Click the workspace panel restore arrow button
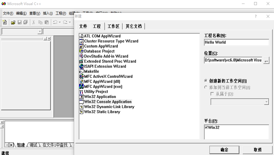The height and width of the screenshot is (155, 274). (x=45, y=39)
